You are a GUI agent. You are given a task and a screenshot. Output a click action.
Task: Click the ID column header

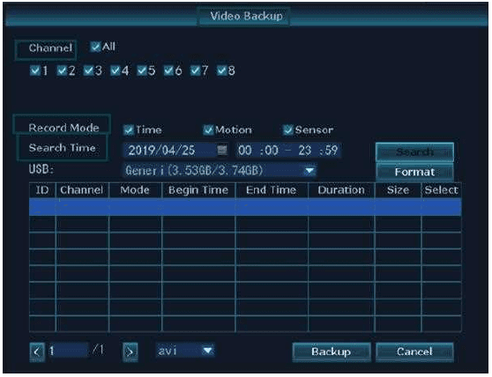(42, 190)
